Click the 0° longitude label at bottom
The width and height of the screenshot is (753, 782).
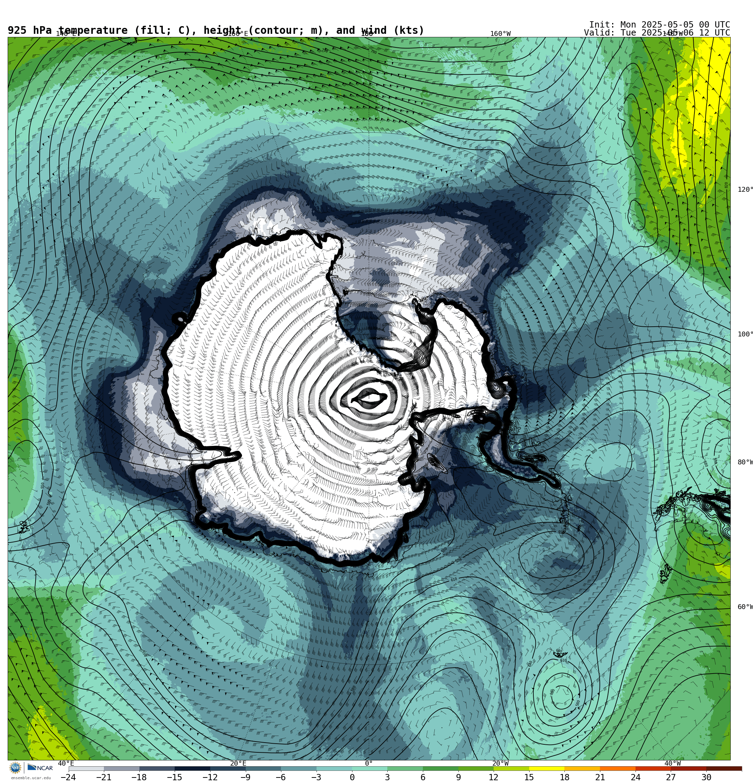(369, 763)
